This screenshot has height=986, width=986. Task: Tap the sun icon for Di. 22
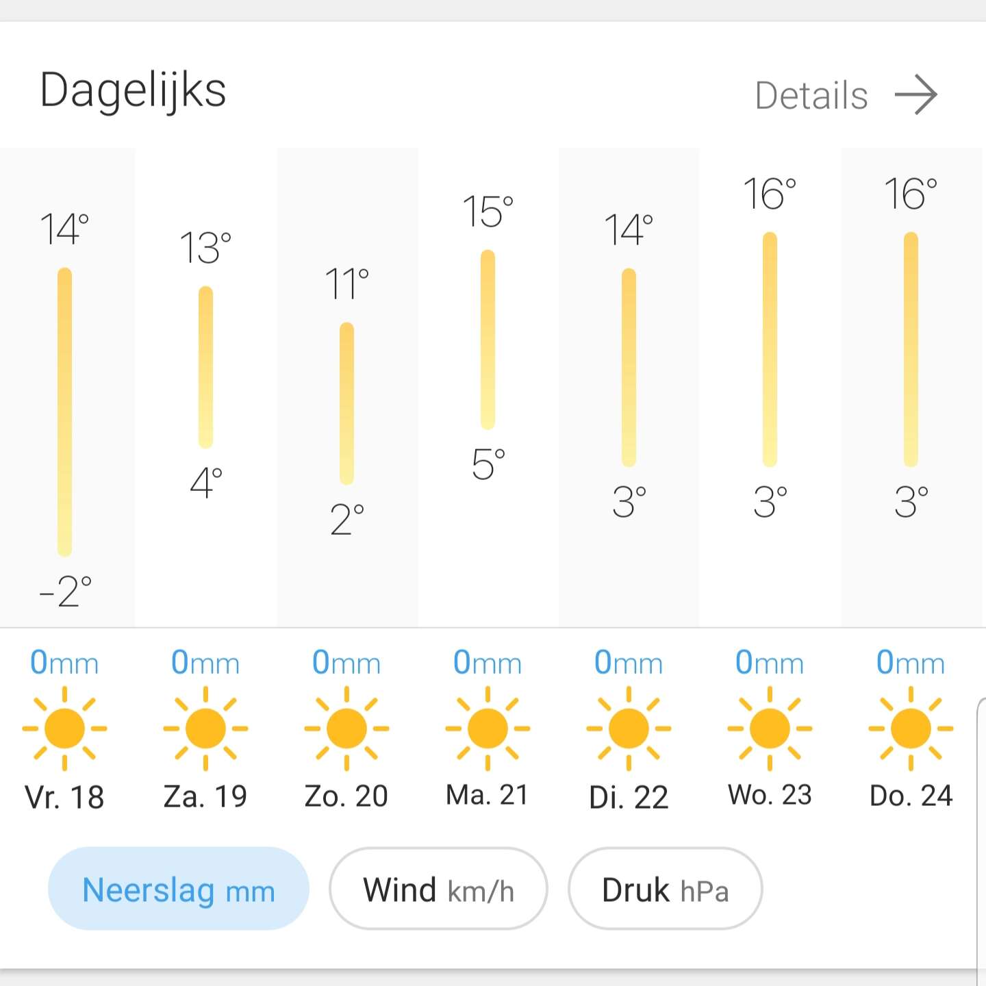[629, 729]
